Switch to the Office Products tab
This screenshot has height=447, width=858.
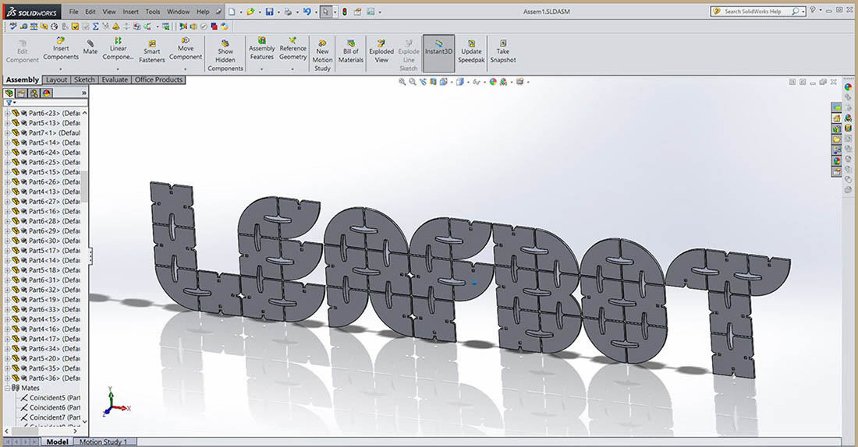point(158,79)
